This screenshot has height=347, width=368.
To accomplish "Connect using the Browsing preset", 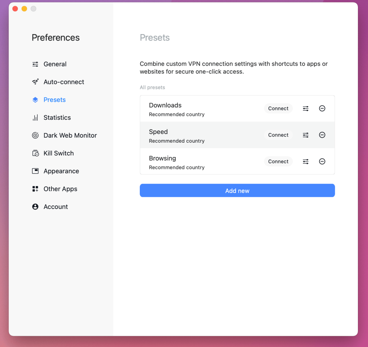I will click(278, 161).
